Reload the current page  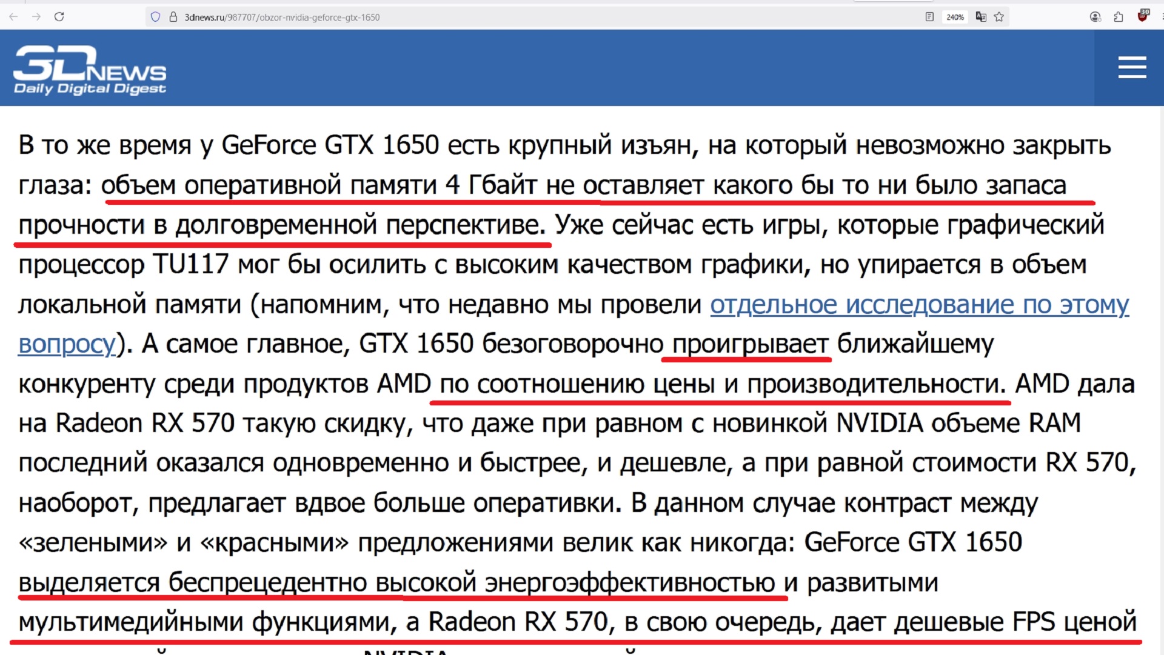59,17
